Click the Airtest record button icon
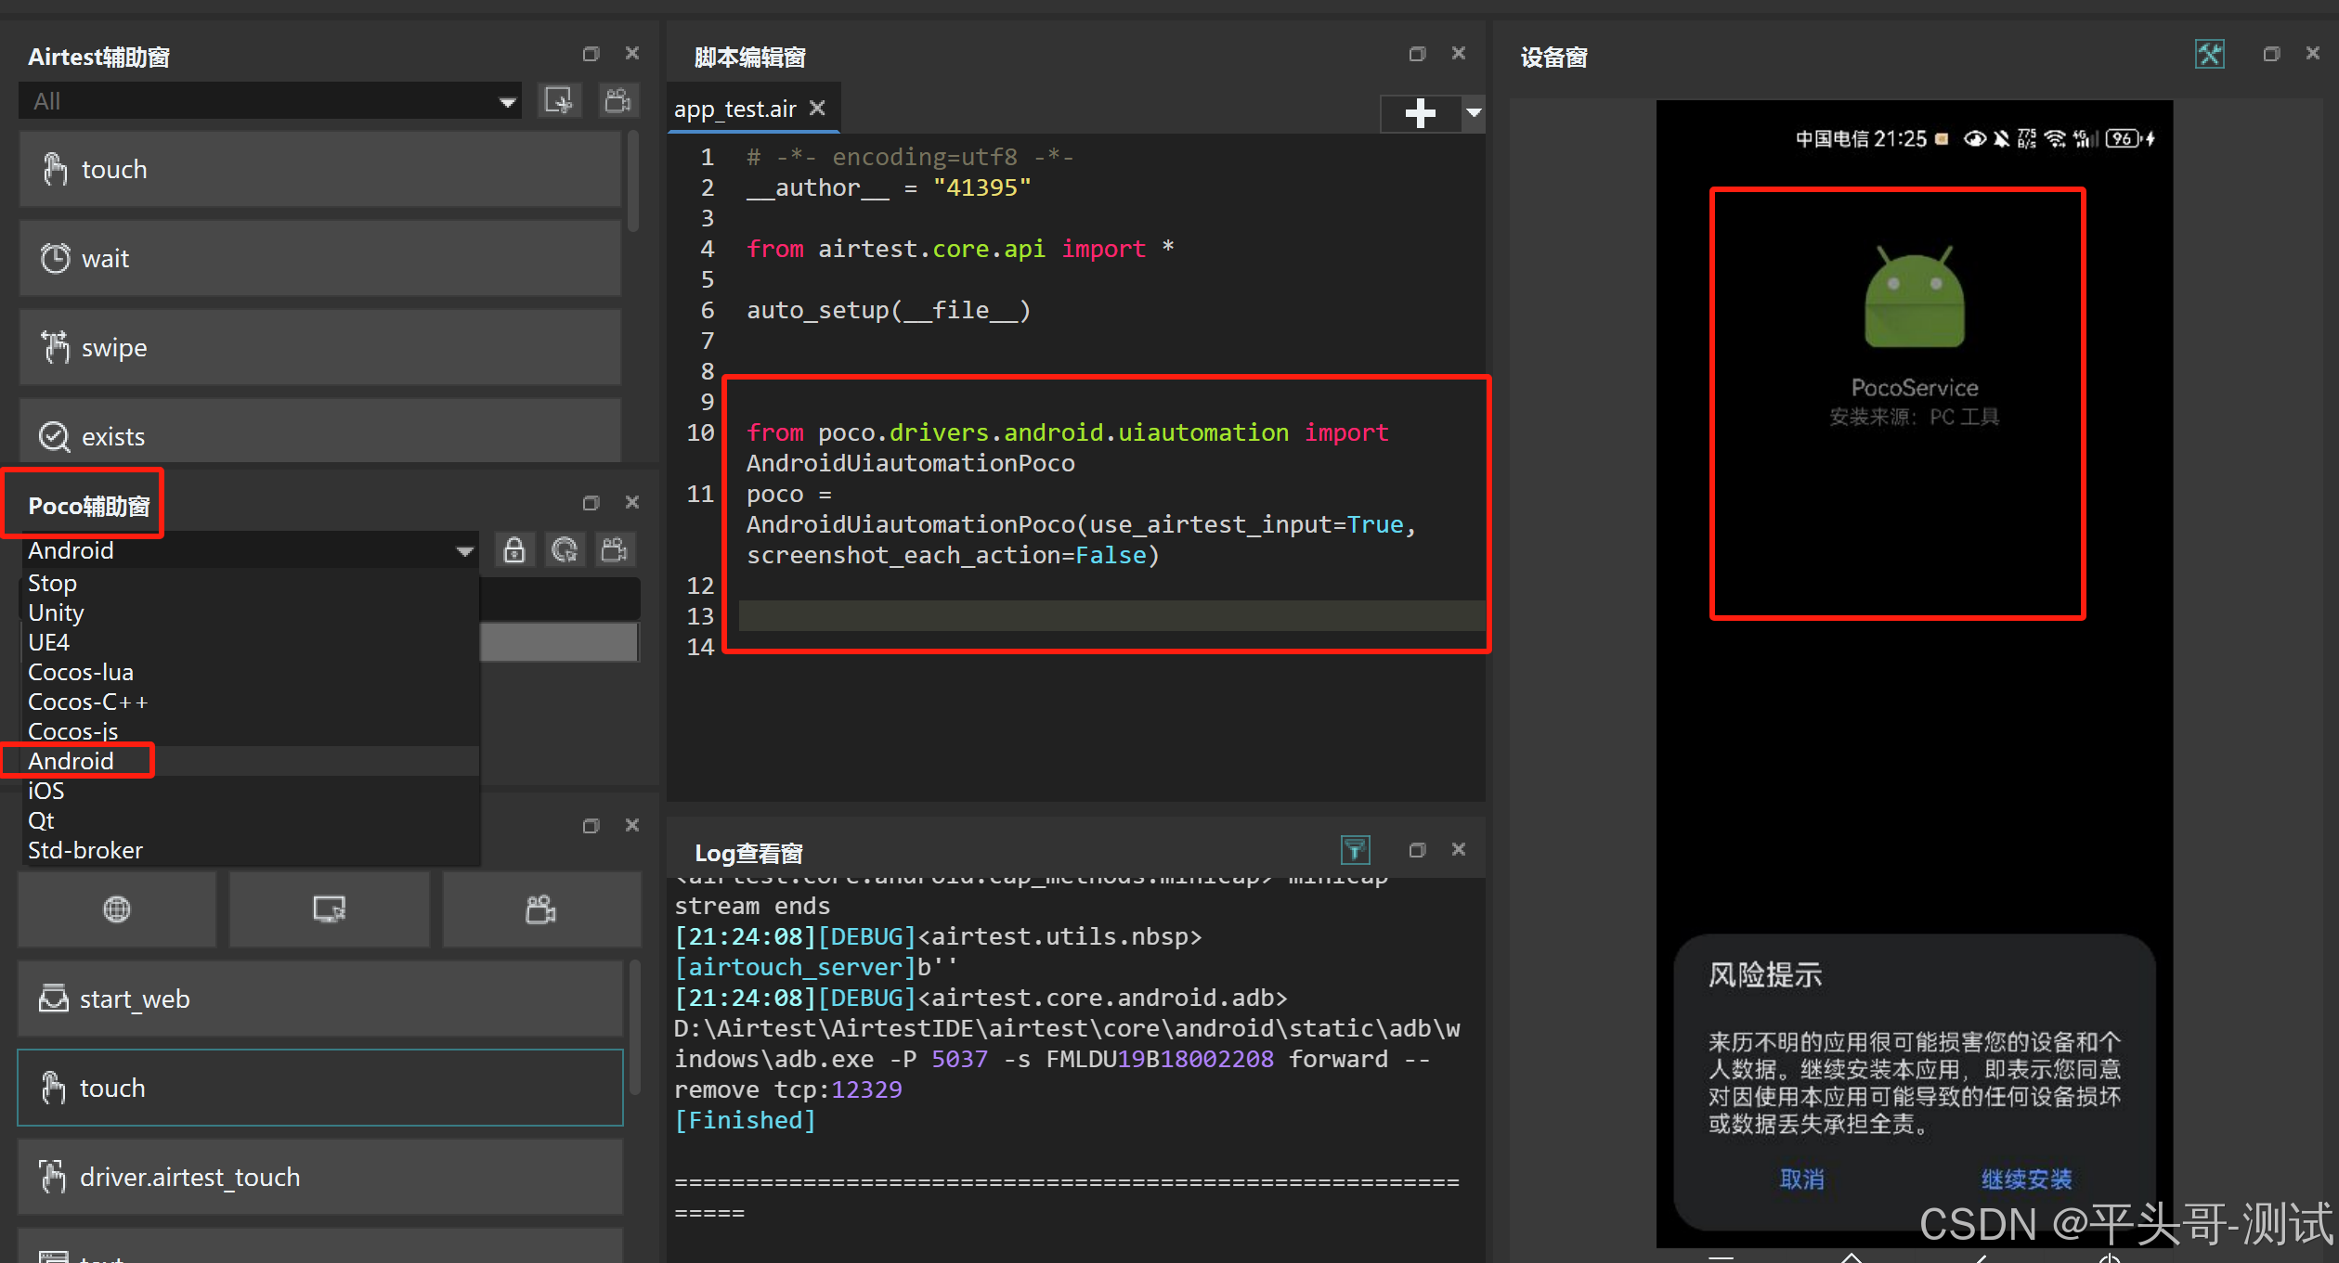 (x=617, y=100)
